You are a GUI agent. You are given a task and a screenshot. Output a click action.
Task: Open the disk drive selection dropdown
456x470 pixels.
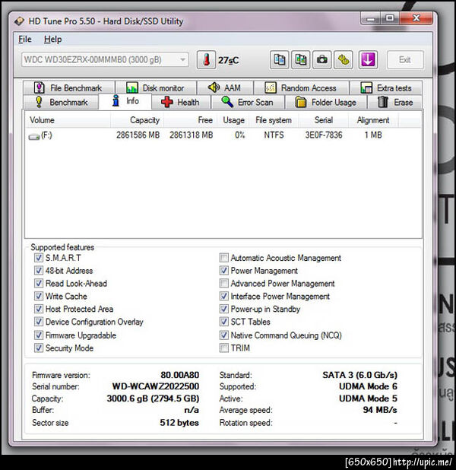click(105, 59)
